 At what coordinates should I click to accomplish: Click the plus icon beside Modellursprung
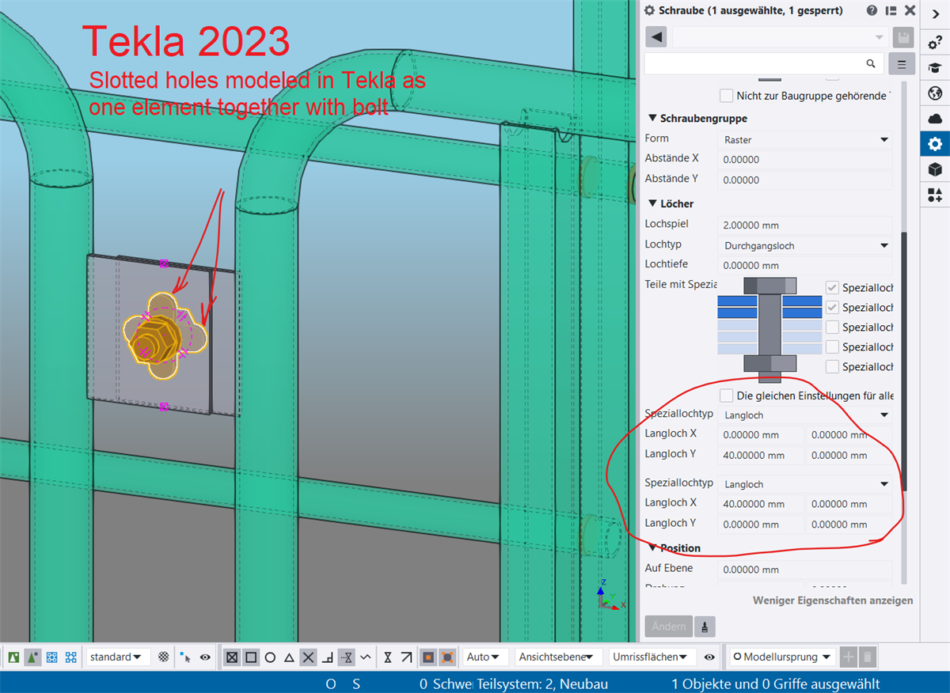[x=848, y=657]
